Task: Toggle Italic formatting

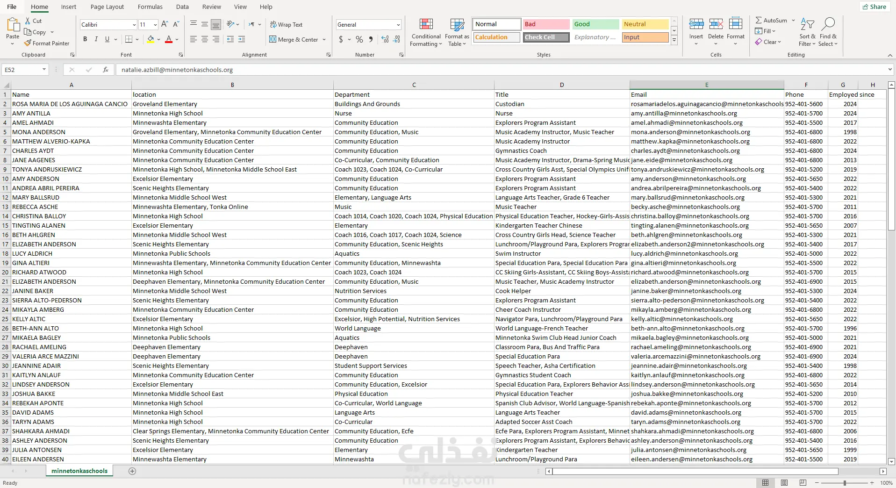Action: pos(96,39)
